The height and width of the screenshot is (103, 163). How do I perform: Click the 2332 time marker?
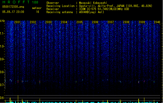coord(33,22)
